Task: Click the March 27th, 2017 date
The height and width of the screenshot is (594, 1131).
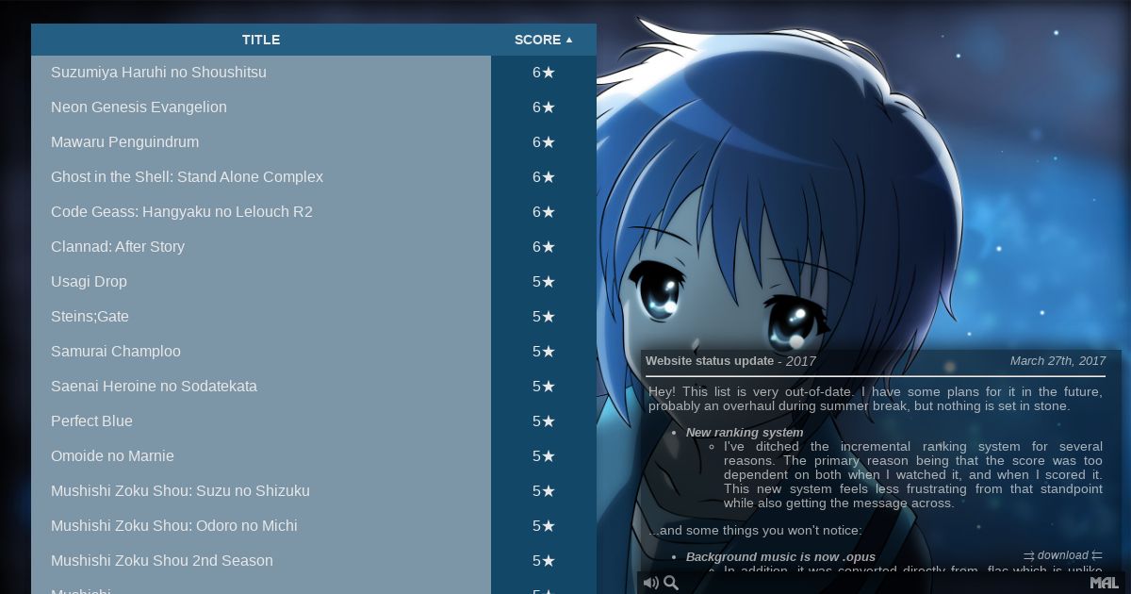Action: click(x=1057, y=361)
